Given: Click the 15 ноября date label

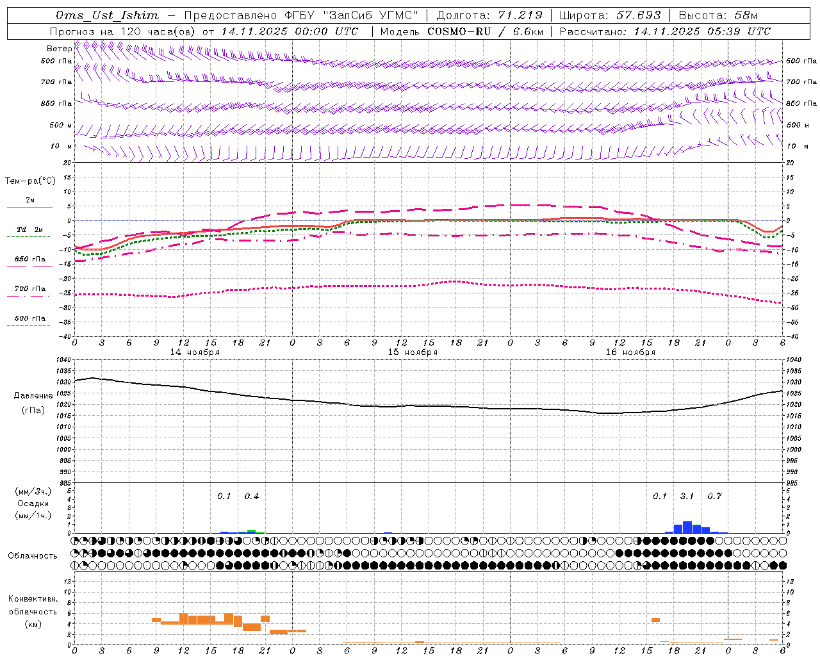Looking at the screenshot, I should coord(413,352).
